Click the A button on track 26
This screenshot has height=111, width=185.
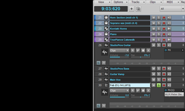click(148, 51)
